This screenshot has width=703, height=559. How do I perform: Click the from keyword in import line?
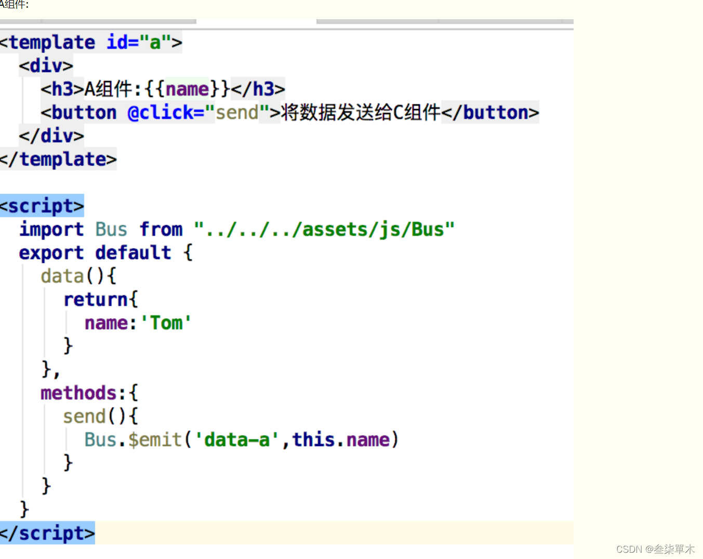[161, 229]
